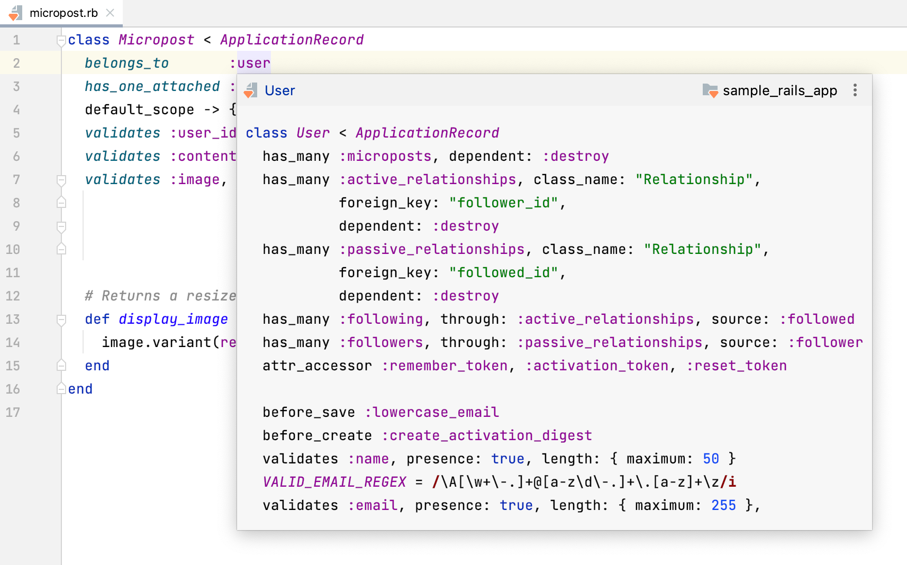Click the display_image method name
Image resolution: width=907 pixels, height=565 pixels.
tap(173, 320)
